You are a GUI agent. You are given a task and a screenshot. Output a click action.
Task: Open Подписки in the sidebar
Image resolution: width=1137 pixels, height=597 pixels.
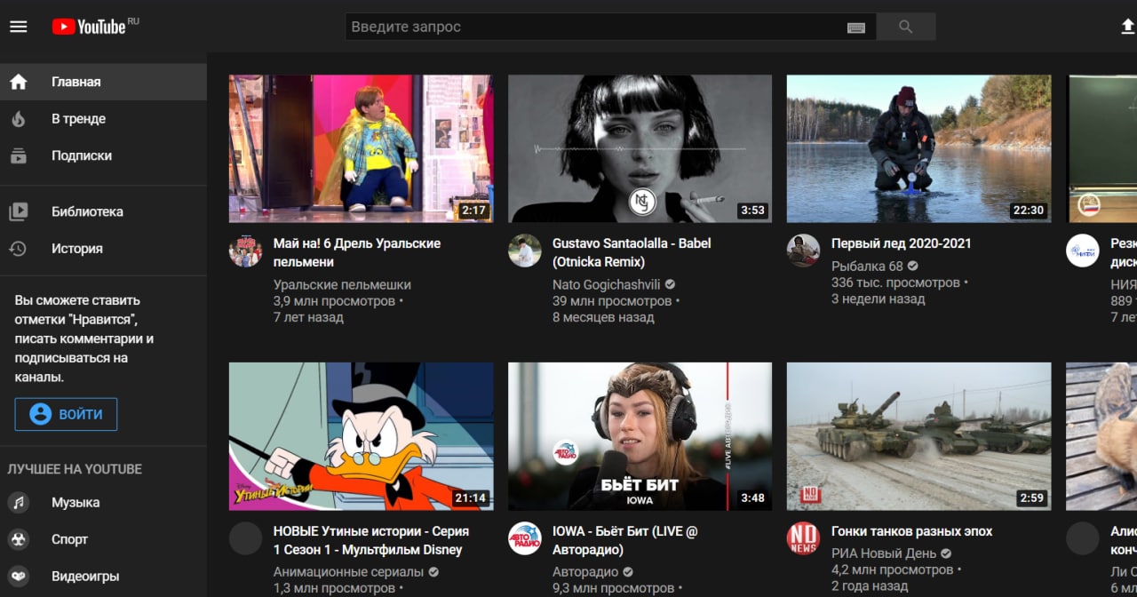pyautogui.click(x=103, y=155)
